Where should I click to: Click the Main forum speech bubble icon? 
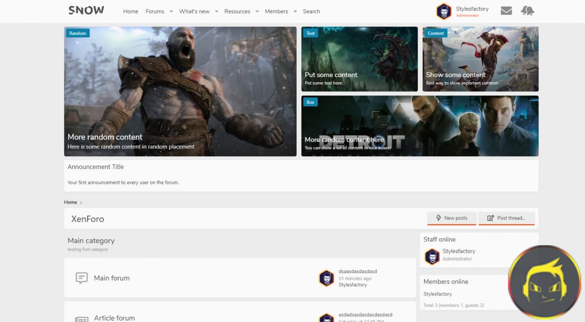(x=81, y=278)
